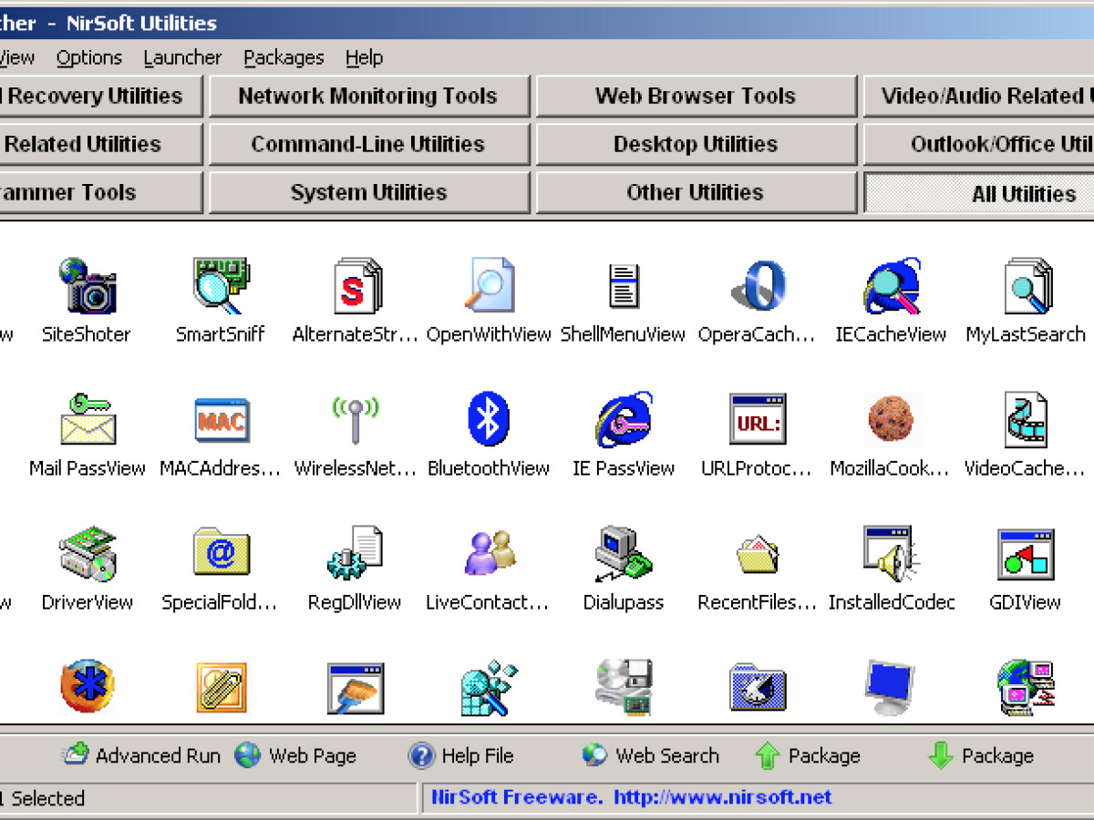
Task: Select the MozillaCookiesView cookie icon
Action: [891, 419]
